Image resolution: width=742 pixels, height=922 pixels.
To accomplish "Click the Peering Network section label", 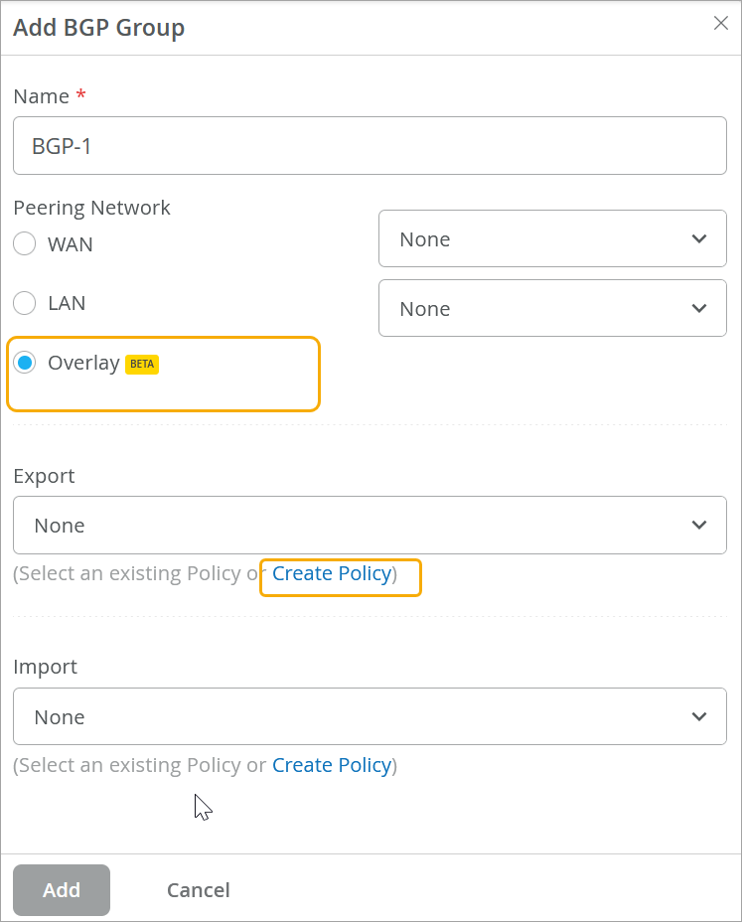I will pyautogui.click(x=91, y=208).
